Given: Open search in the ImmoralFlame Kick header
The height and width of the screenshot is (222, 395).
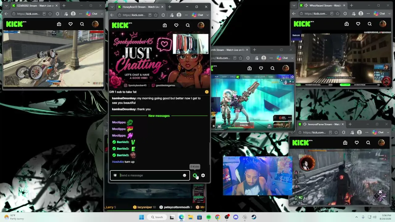Looking at the screenshot, I should (x=368, y=142).
